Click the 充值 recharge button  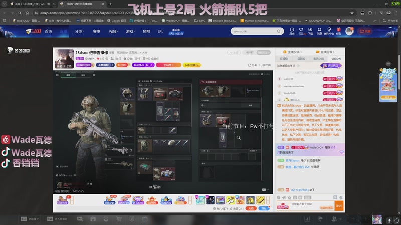251,208
